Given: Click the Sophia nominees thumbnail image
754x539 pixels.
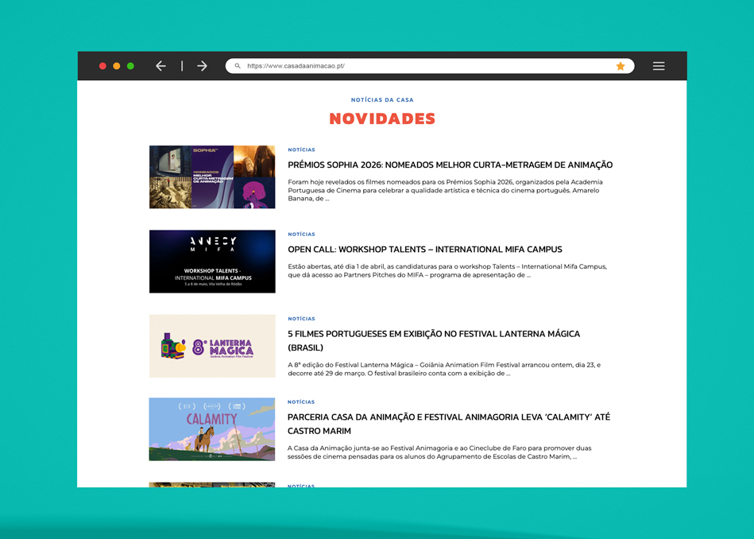Looking at the screenshot, I should pyautogui.click(x=212, y=176).
